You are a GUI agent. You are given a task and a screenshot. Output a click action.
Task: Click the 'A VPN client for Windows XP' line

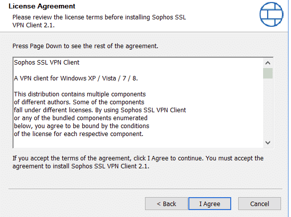tap(76, 78)
